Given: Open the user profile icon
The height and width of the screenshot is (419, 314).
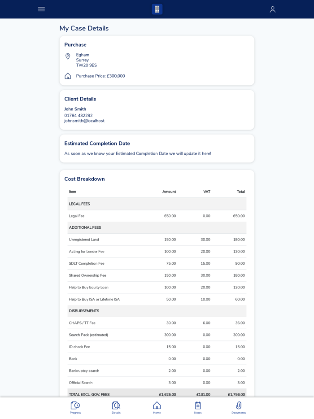Looking at the screenshot, I should click(272, 9).
